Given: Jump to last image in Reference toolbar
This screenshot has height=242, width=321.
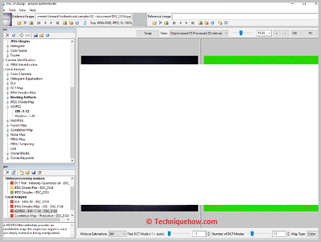Looking at the screenshot, I should coord(193,23).
